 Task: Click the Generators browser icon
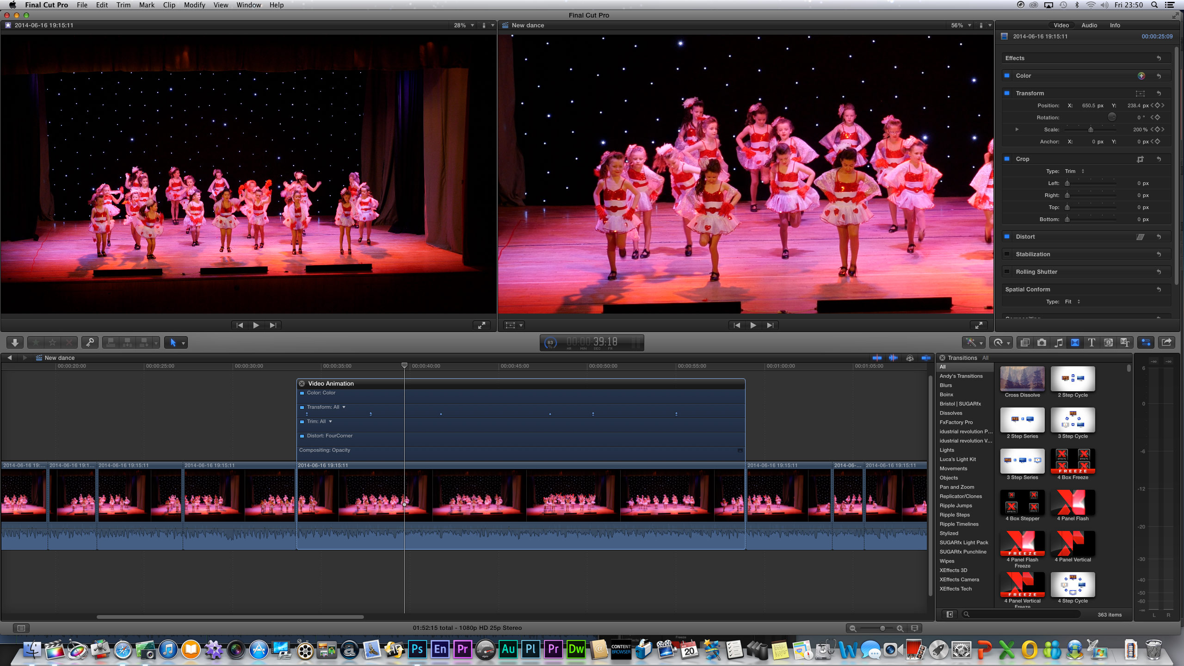click(x=1109, y=342)
